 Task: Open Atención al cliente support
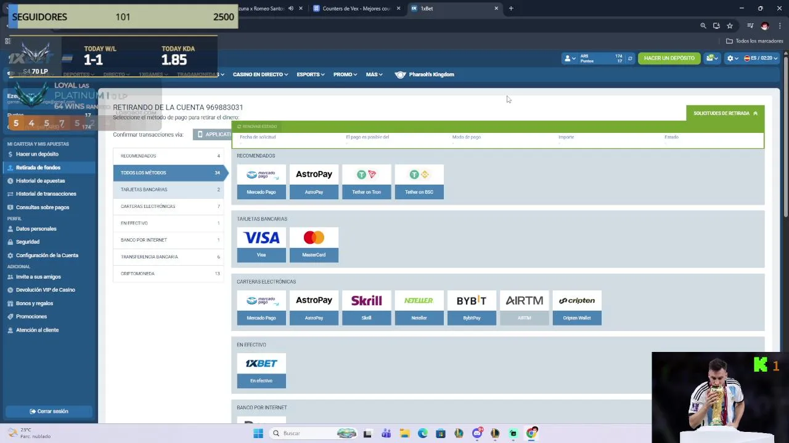[37, 330]
